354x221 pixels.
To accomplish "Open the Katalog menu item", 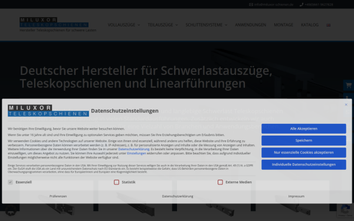I will click(310, 25).
